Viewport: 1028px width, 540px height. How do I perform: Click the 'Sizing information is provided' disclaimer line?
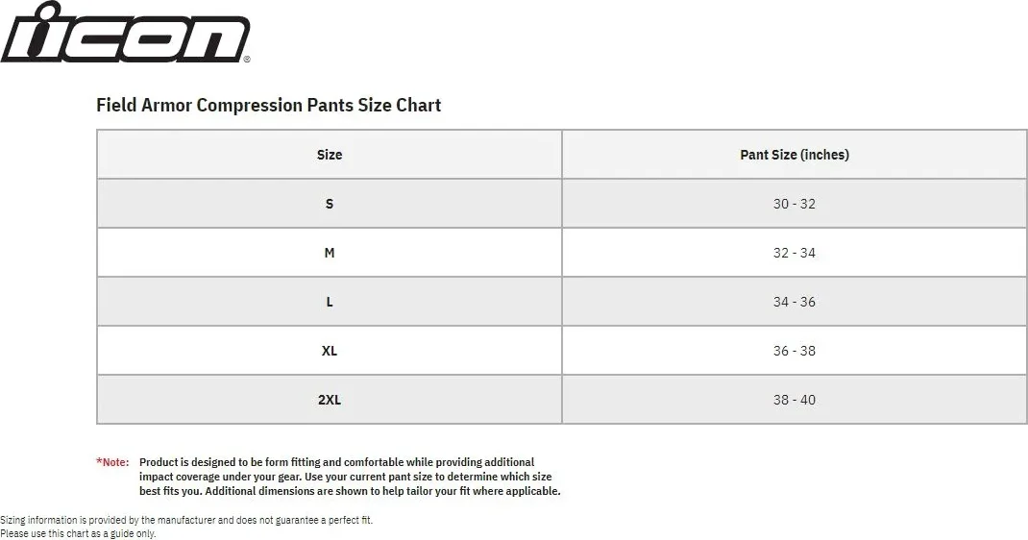click(x=186, y=520)
